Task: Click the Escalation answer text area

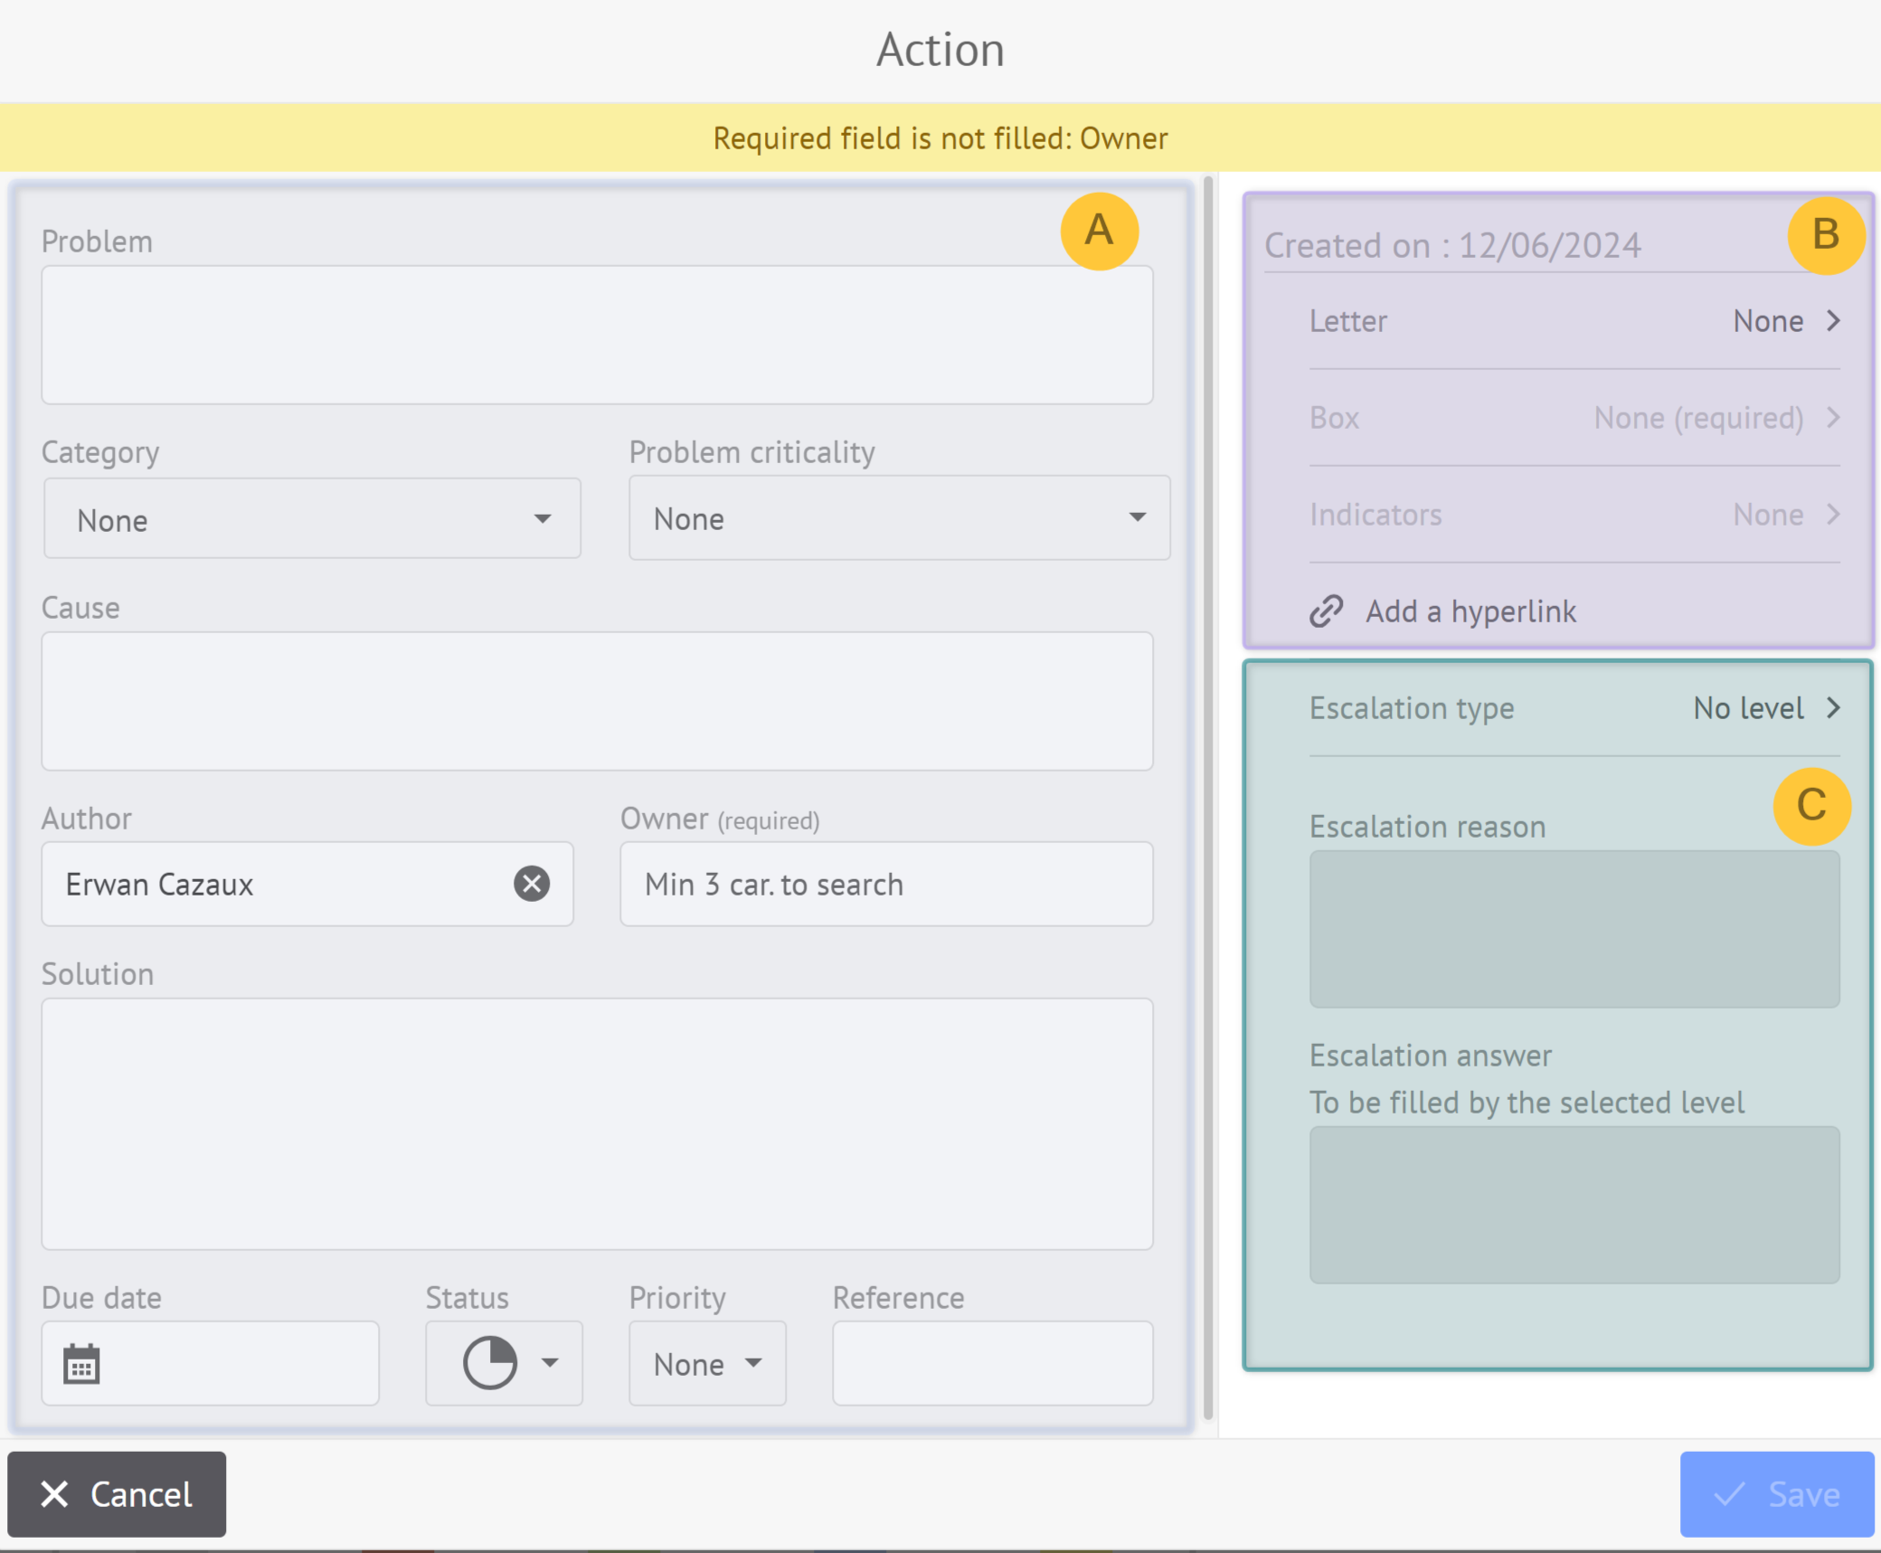Action: click(x=1574, y=1205)
